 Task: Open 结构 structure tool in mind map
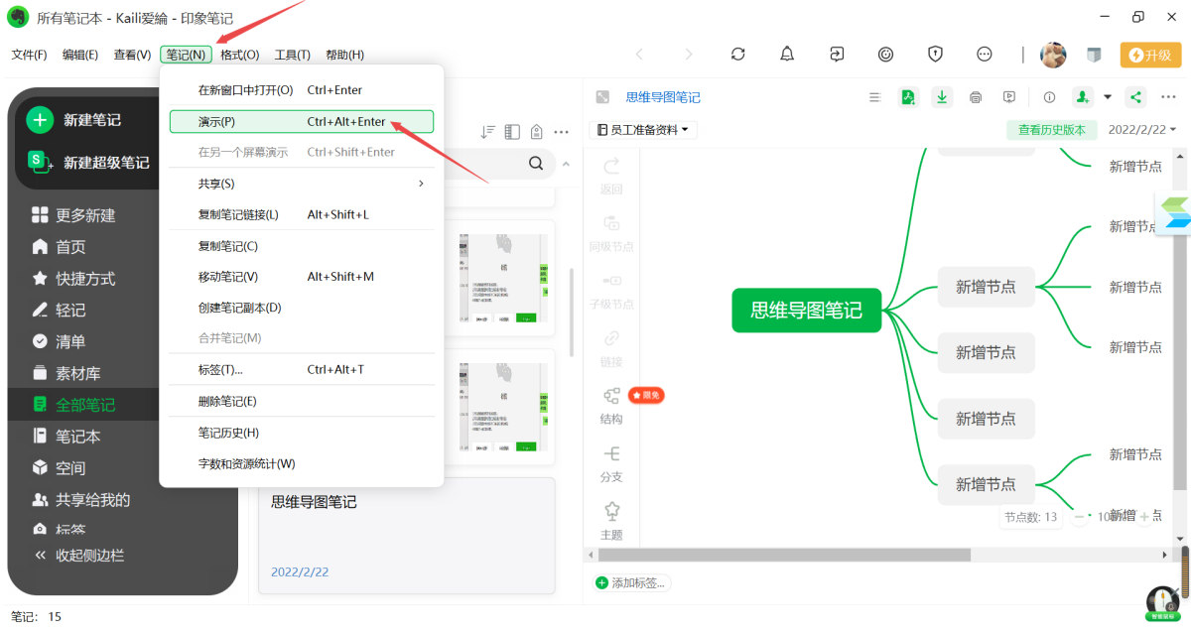(x=611, y=406)
